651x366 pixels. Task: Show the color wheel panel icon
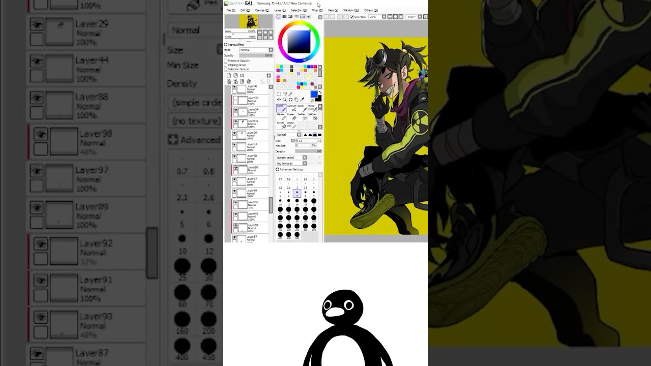click(278, 17)
